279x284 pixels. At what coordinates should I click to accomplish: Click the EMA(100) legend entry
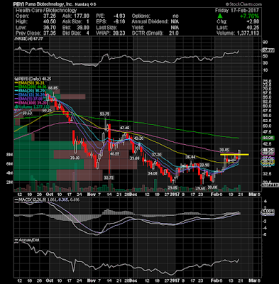point(31,103)
